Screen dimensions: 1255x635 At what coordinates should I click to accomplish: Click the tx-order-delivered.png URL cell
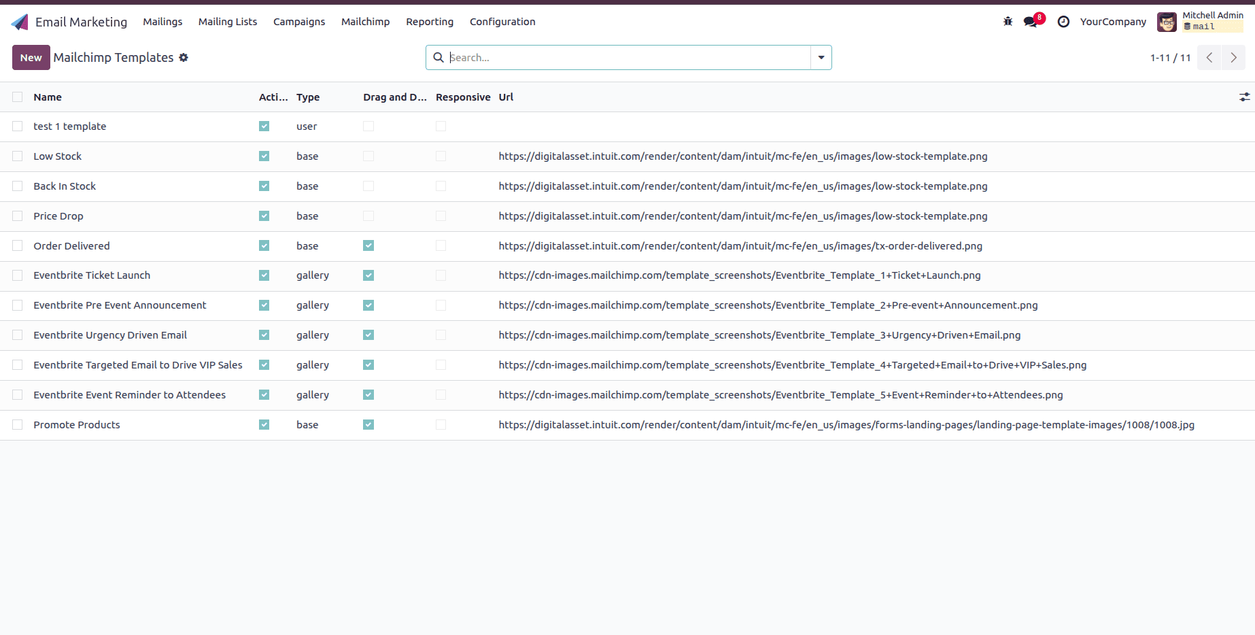click(740, 246)
